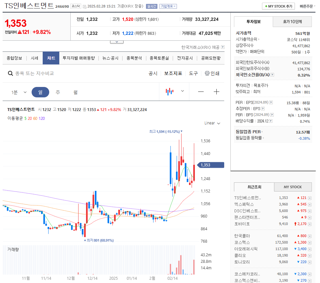Click the external link icon next to 한국거래소(KRX) 제공
Image resolution: width=320 pixels, height=283 pixels.
[222, 47]
